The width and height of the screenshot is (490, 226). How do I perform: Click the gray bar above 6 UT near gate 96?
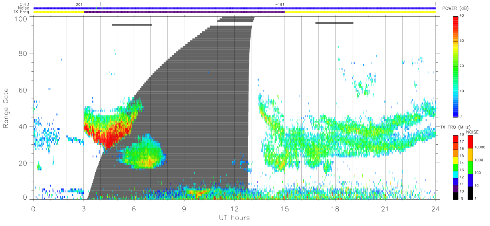[x=132, y=25]
